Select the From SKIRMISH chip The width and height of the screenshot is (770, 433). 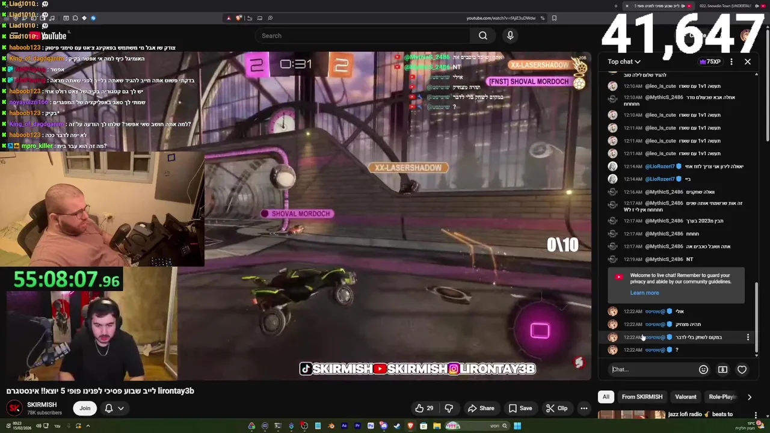642,397
